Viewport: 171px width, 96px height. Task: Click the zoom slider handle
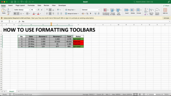click(x=155, y=94)
